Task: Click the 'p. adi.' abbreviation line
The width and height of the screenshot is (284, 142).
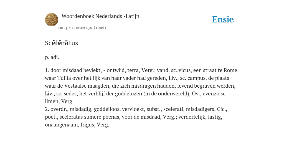Action: tap(52, 57)
